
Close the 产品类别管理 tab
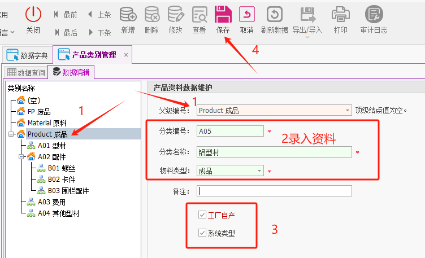pos(126,55)
